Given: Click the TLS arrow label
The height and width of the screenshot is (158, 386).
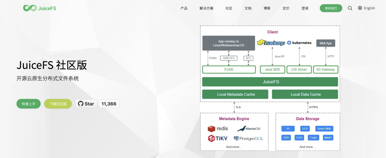Looking at the screenshot, I should click(238, 107).
